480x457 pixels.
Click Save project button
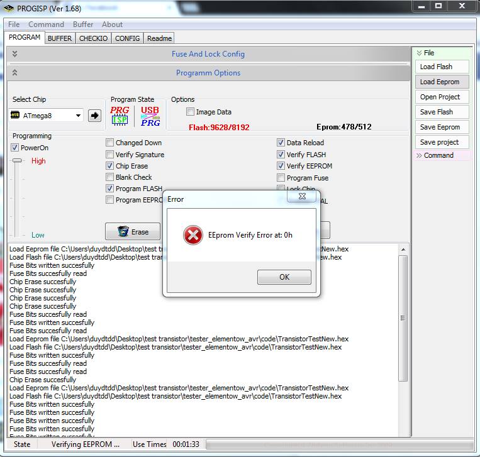point(442,142)
